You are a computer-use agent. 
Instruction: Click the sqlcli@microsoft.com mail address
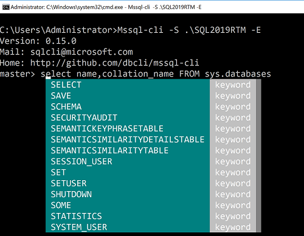coord(81,52)
